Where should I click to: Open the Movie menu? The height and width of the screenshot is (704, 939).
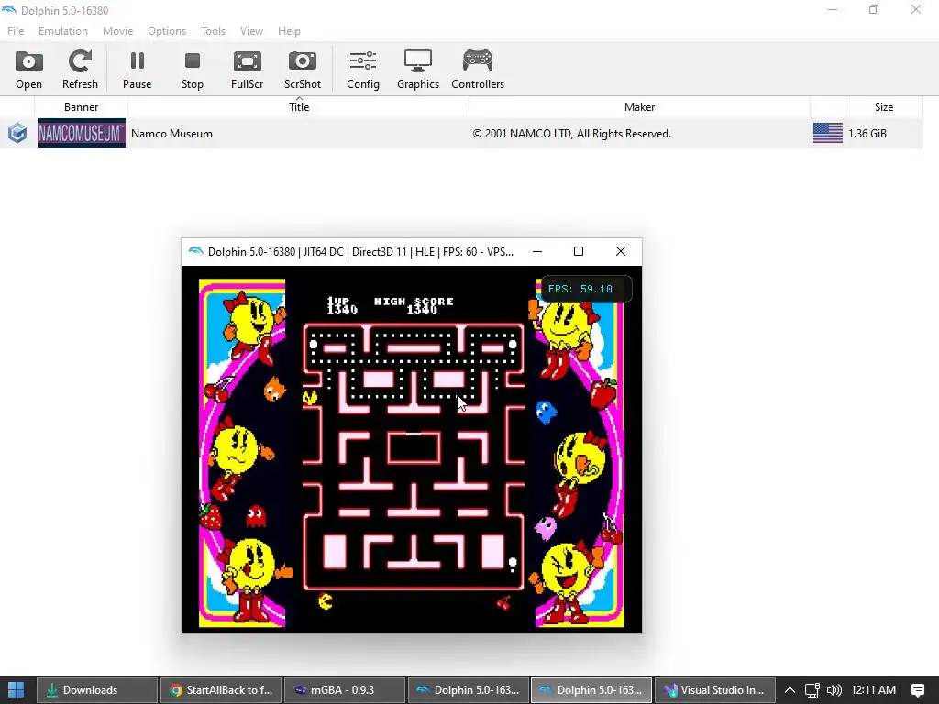pos(117,31)
